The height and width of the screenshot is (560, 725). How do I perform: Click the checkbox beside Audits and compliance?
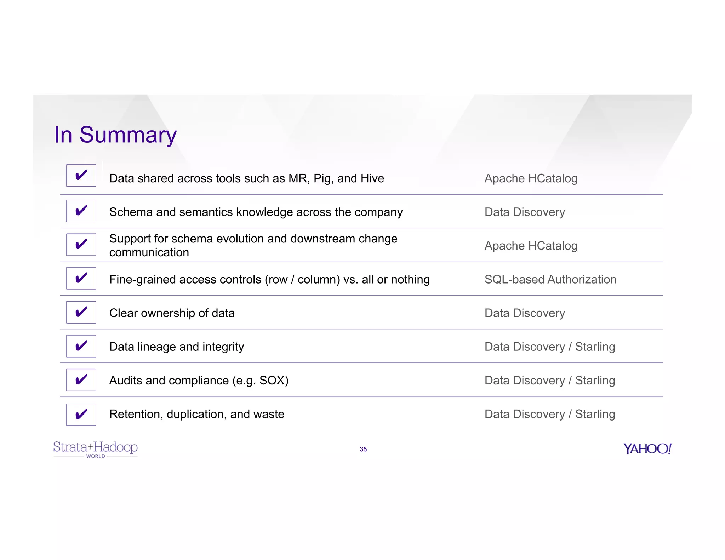[81, 380]
